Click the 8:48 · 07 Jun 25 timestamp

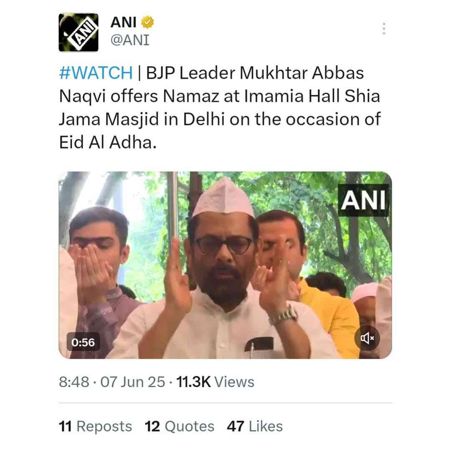pyautogui.click(x=112, y=382)
